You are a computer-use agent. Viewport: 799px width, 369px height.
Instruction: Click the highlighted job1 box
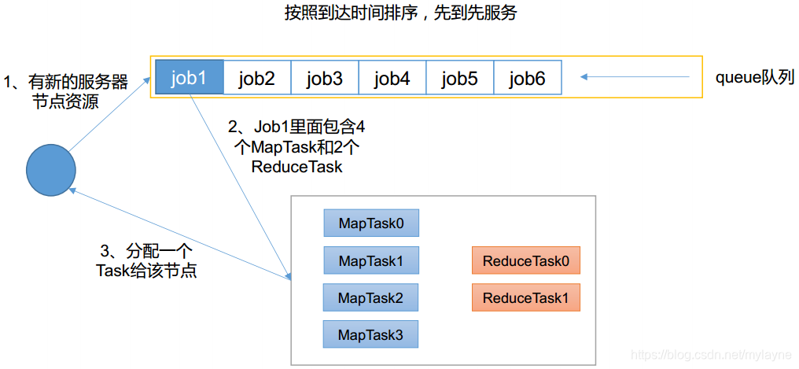pyautogui.click(x=190, y=77)
